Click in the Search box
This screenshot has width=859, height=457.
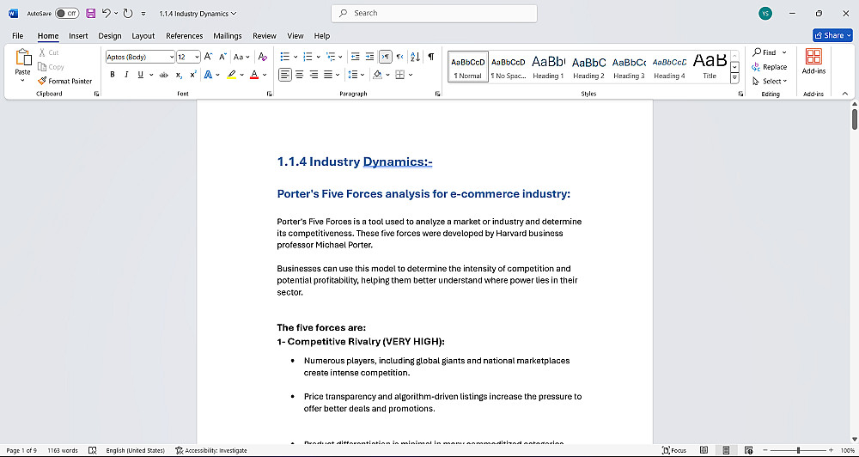click(434, 13)
